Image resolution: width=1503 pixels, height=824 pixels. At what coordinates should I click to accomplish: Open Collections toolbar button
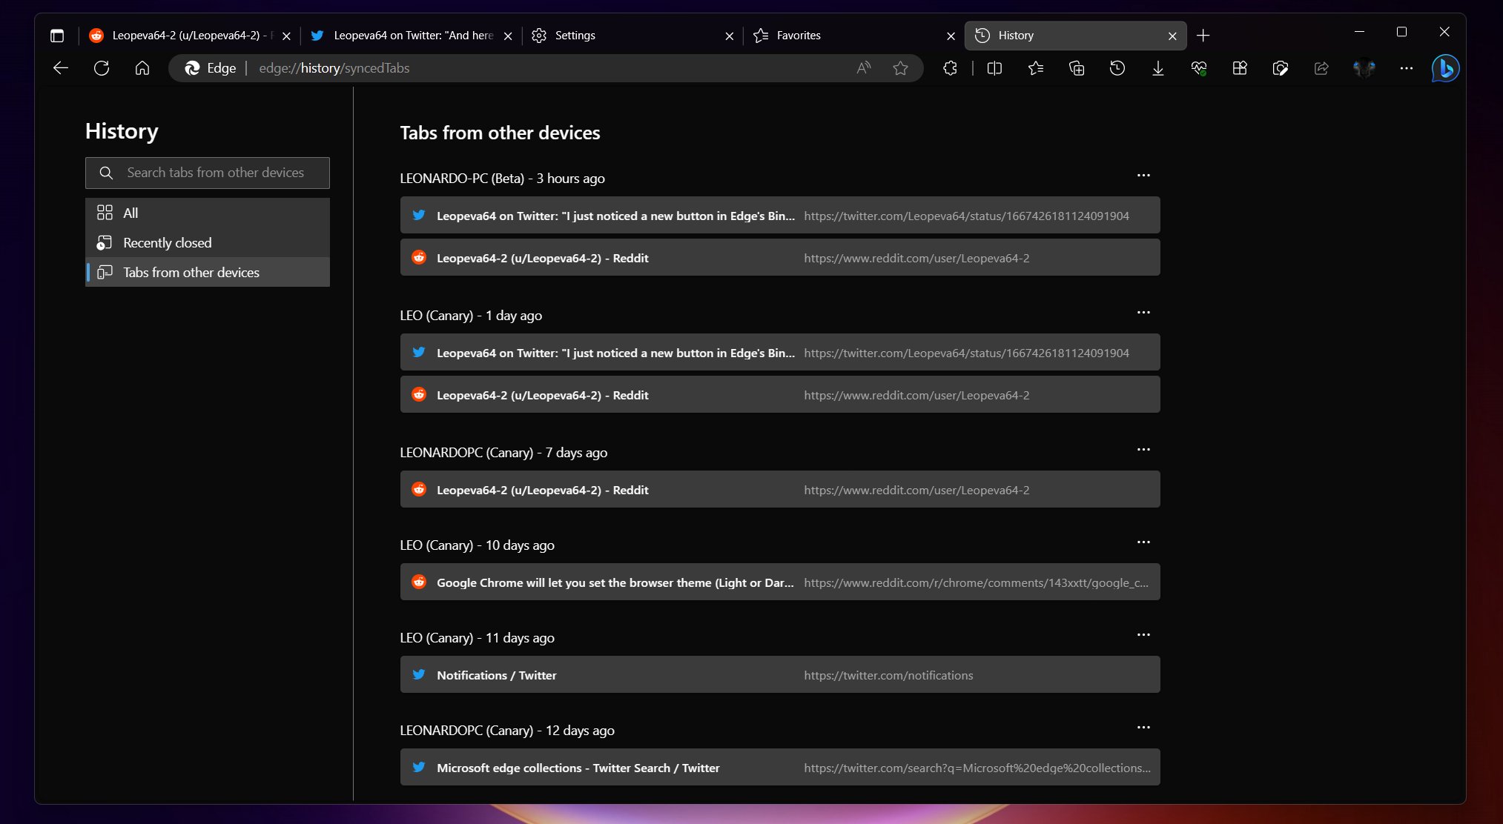pyautogui.click(x=1077, y=68)
